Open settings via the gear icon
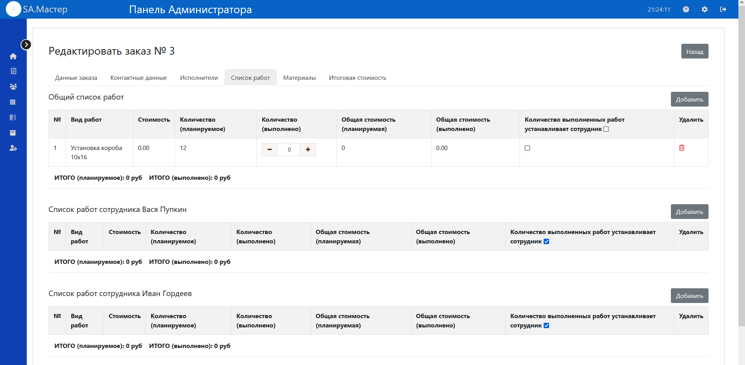Viewport: 745px width, 365px height. click(x=705, y=9)
